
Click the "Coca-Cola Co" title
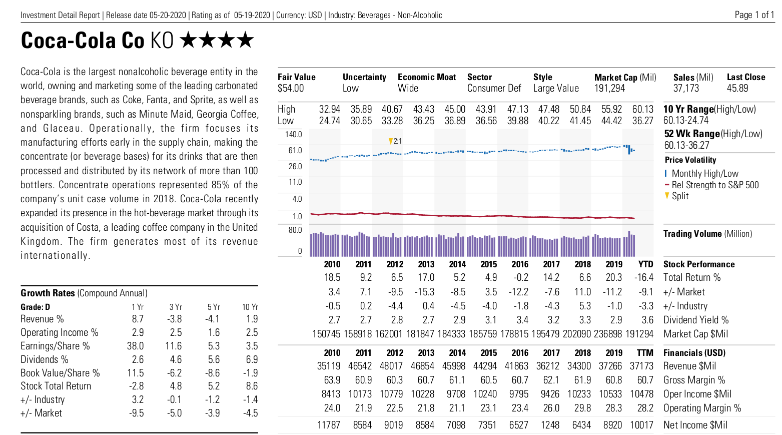83,41
